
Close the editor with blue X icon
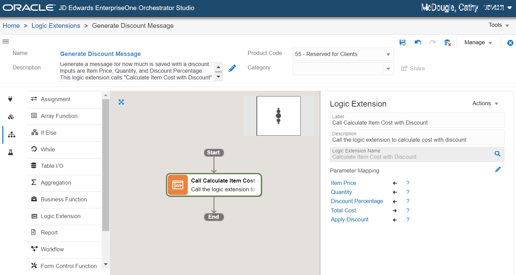[510, 43]
